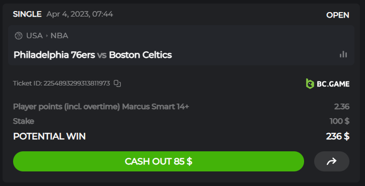The image size is (365, 186).
Task: Select the USA breadcrumb link
Action: click(34, 36)
